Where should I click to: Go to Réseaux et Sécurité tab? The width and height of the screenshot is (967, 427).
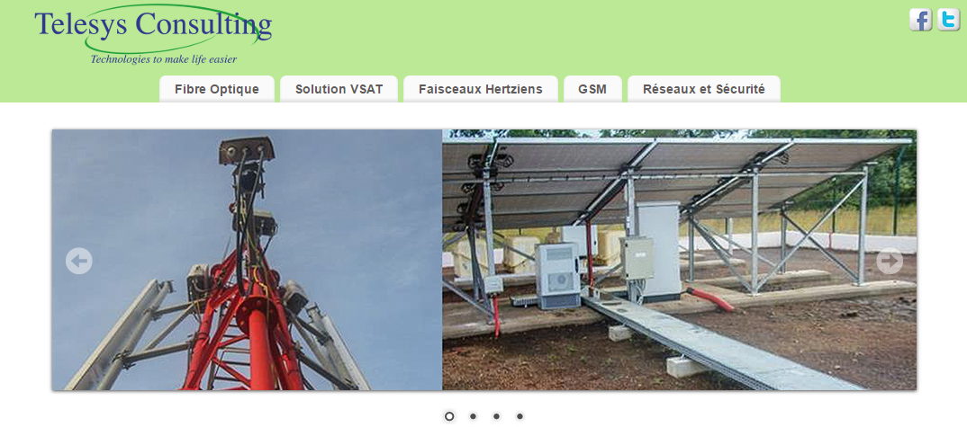(704, 89)
